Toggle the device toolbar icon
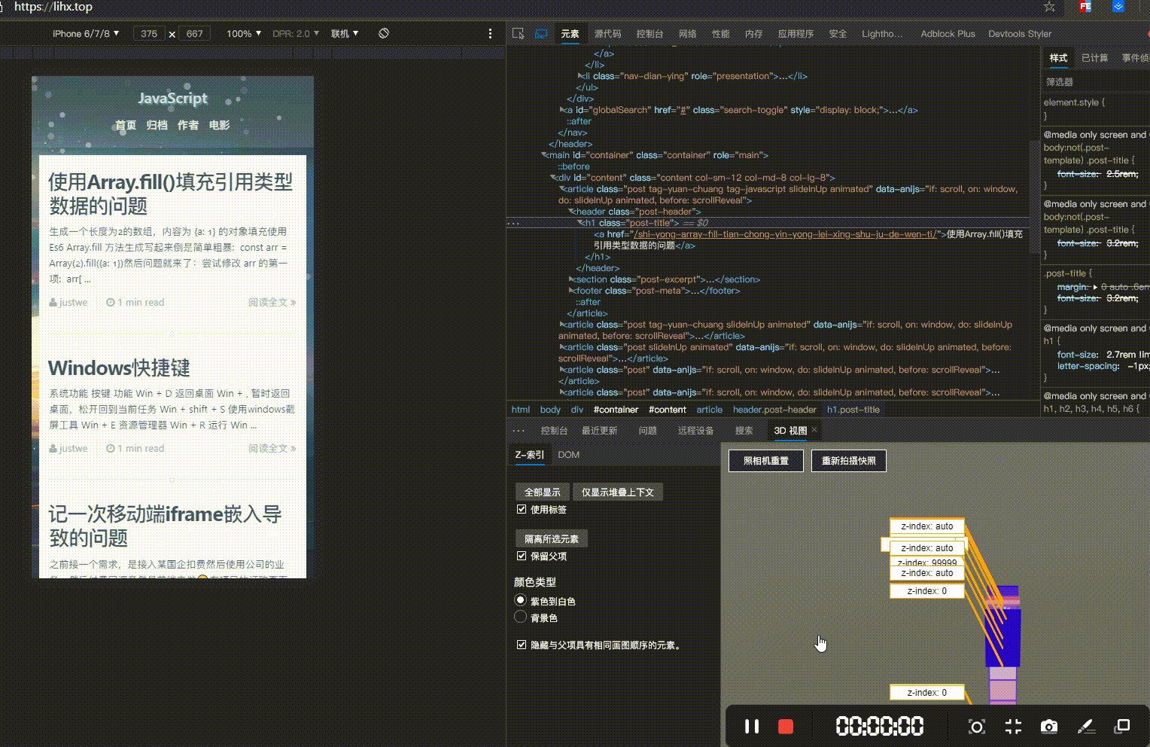Viewport: 1150px width, 747px height. point(541,34)
